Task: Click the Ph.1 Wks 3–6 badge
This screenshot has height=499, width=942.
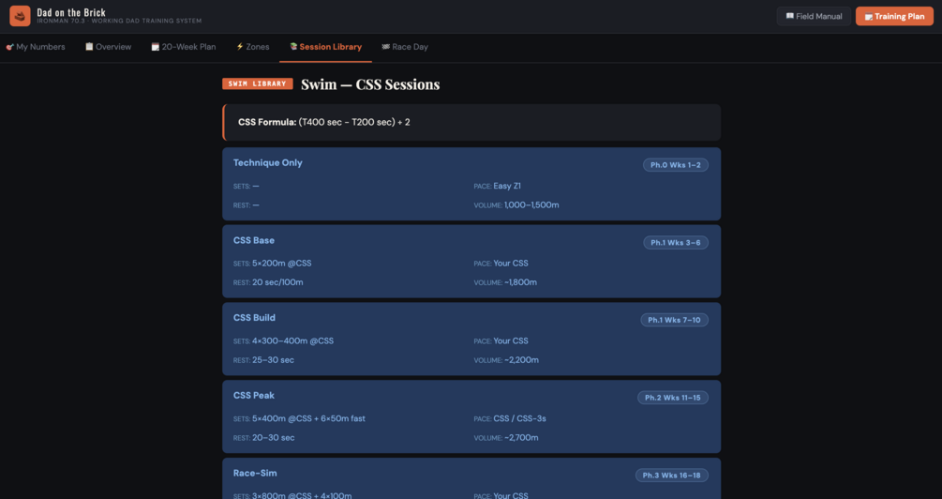Action: 675,242
